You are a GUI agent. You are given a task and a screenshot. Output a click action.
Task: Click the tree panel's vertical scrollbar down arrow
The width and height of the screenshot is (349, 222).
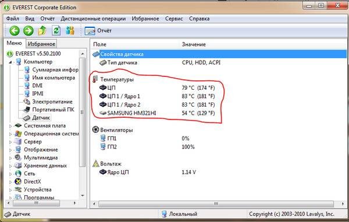pos(83,195)
